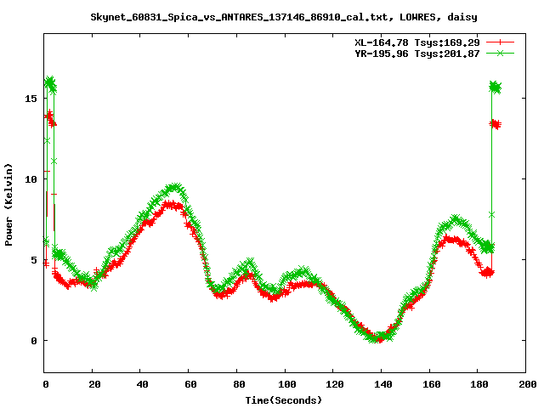Click y-axis tick label 10
This screenshot has width=544, height=408.
(x=31, y=179)
